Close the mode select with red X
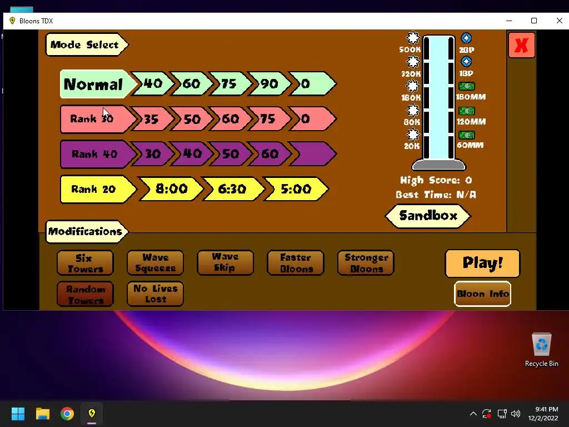569x427 pixels. [521, 45]
